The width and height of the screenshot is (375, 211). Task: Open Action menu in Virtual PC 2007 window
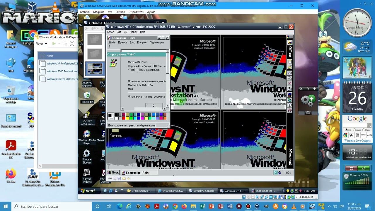[110, 32]
